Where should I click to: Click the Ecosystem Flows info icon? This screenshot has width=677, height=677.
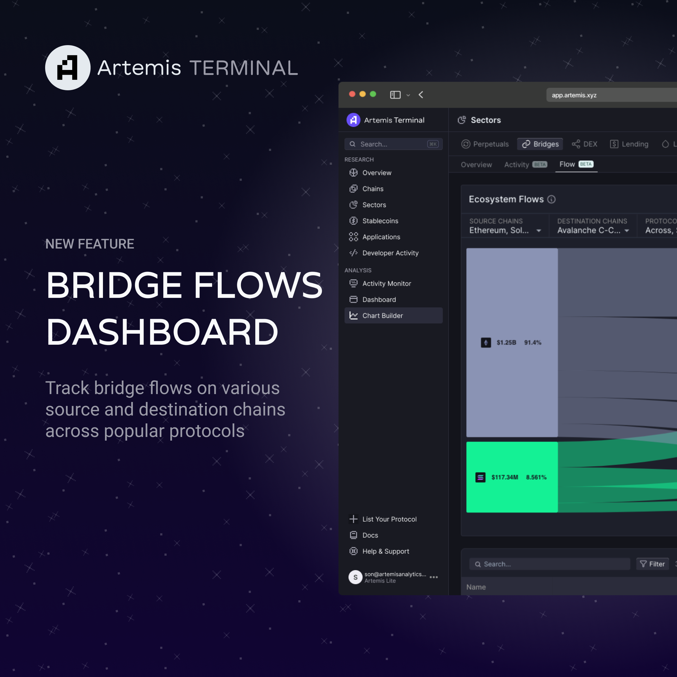(x=551, y=199)
